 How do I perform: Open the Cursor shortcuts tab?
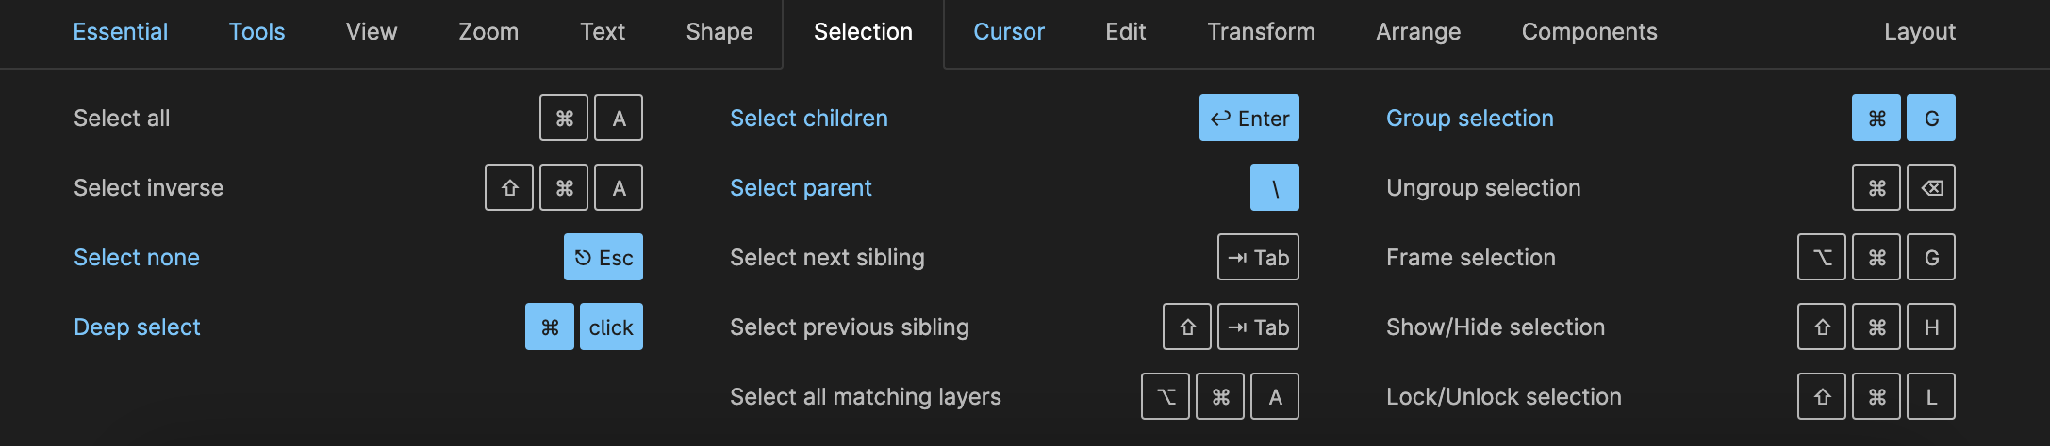coord(1009,32)
